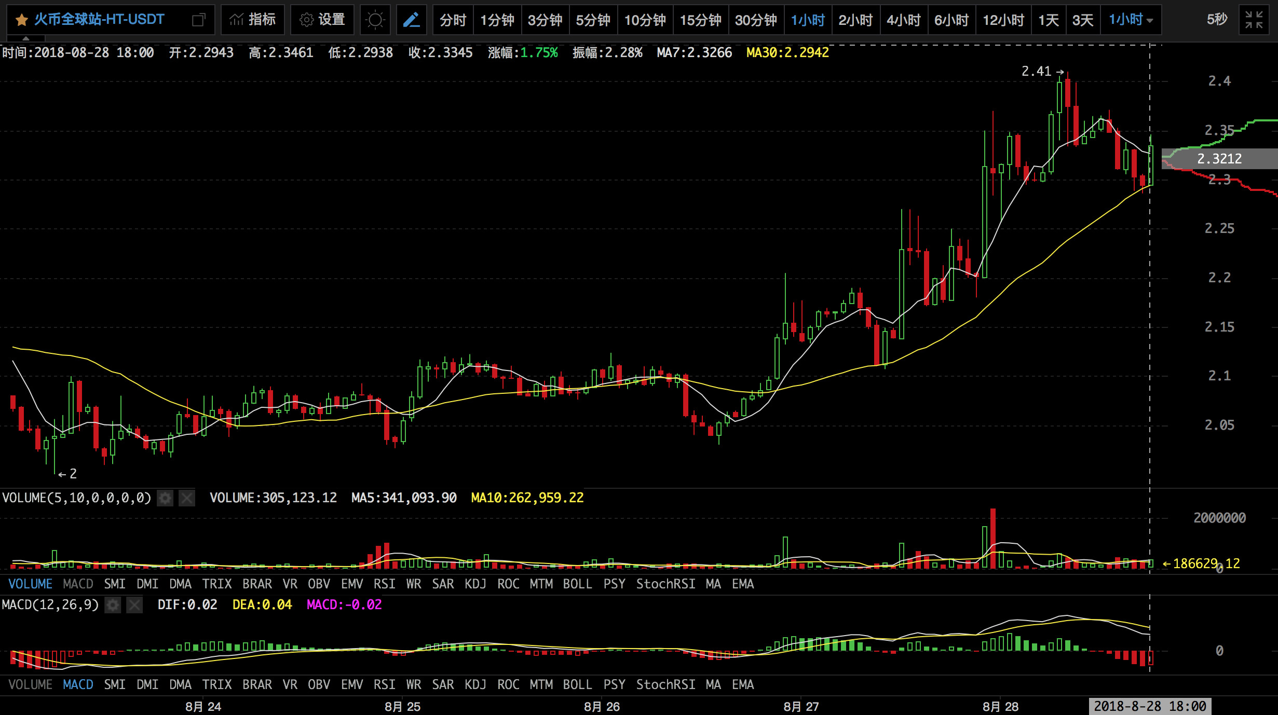Select VR in the volume panel row
1278x715 pixels.
[x=290, y=584]
